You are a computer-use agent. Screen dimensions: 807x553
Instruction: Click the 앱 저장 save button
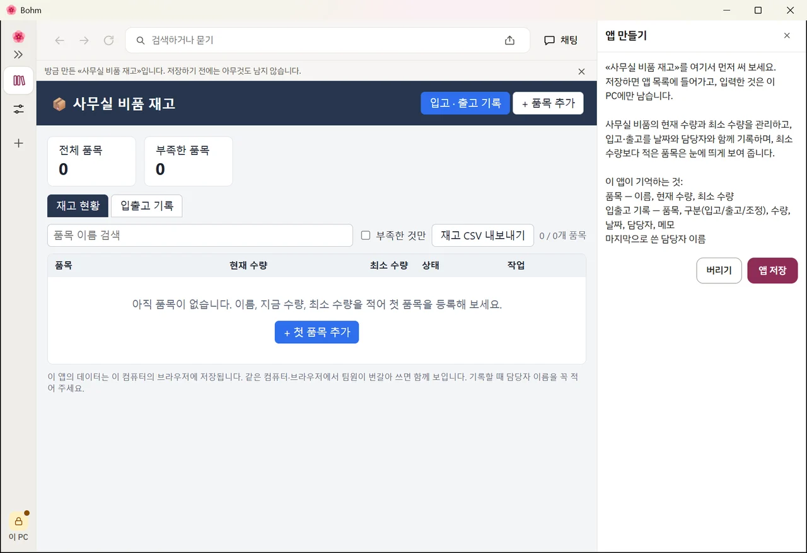pyautogui.click(x=772, y=271)
